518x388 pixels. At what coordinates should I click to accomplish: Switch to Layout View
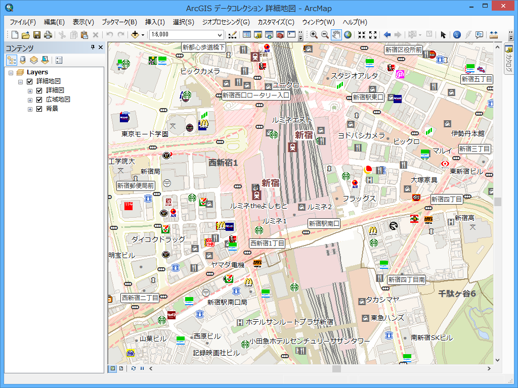pyautogui.click(x=121, y=368)
